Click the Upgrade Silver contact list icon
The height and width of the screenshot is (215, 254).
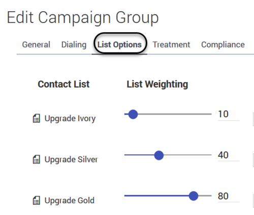(x=36, y=159)
